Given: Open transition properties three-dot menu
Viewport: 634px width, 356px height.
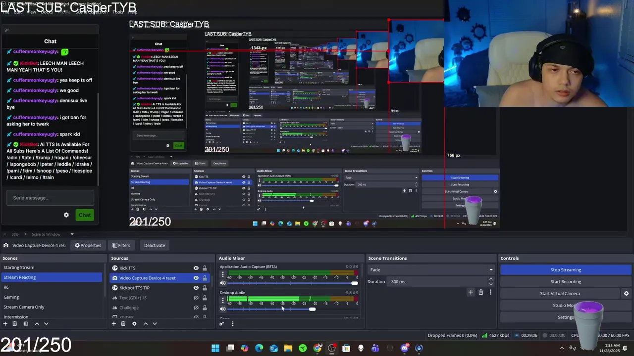Looking at the screenshot, I should click(x=490, y=292).
